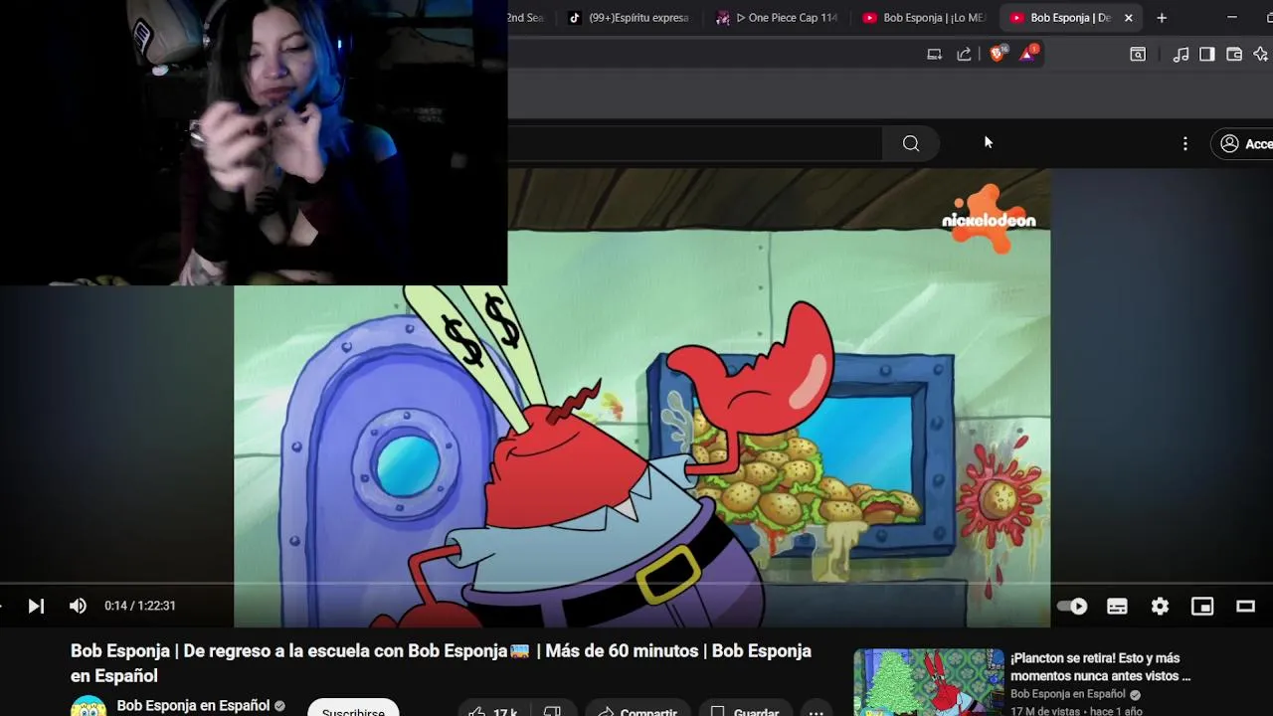
Task: Toggle the browser sidebar panel
Action: [1207, 54]
